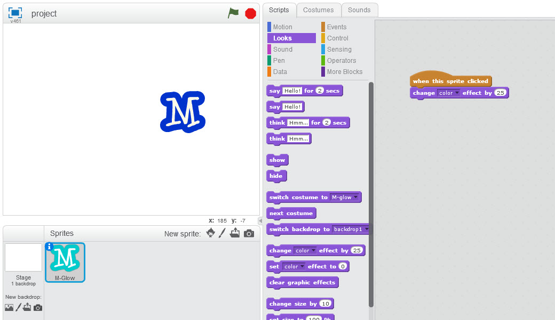Click secs value 2 in say block
Viewport: 555px width, 320px height.
(x=320, y=91)
